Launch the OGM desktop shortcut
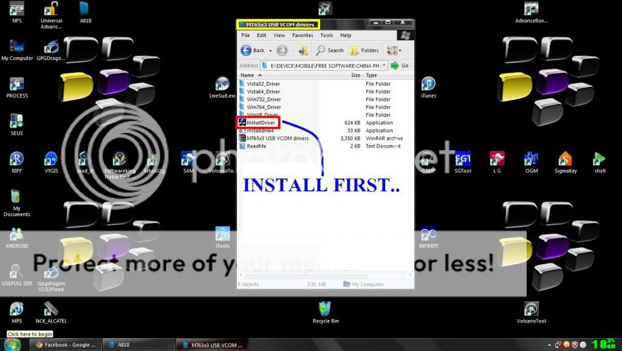This screenshot has width=622, height=351. click(x=531, y=163)
